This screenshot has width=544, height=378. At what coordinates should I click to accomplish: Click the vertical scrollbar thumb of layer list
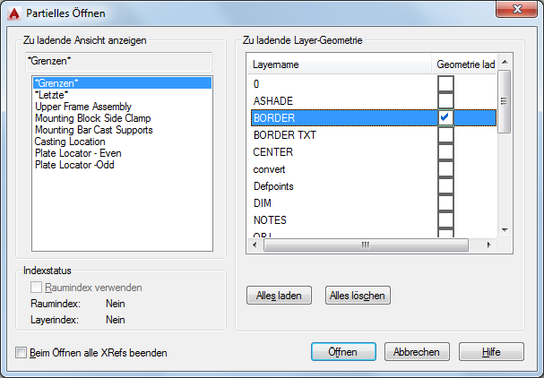505,101
